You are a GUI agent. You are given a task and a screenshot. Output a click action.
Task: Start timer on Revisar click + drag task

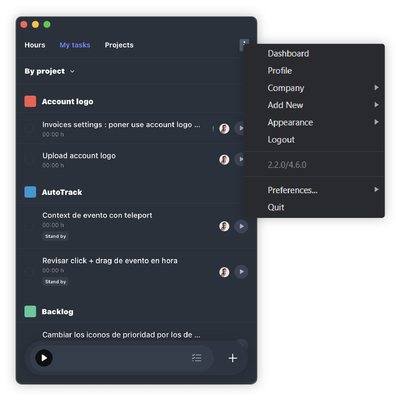241,272
